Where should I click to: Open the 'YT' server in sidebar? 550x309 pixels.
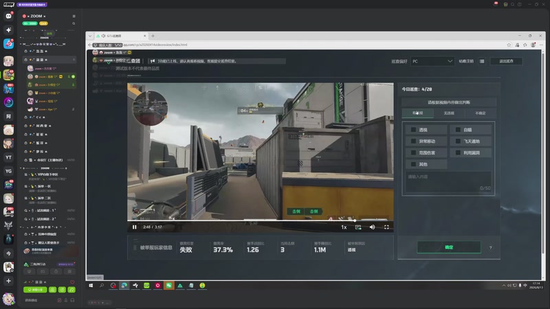pos(8,157)
